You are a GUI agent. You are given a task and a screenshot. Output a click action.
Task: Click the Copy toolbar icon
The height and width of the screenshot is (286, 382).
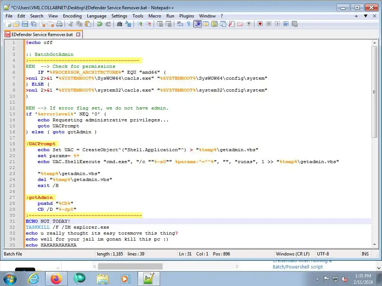tap(79, 24)
